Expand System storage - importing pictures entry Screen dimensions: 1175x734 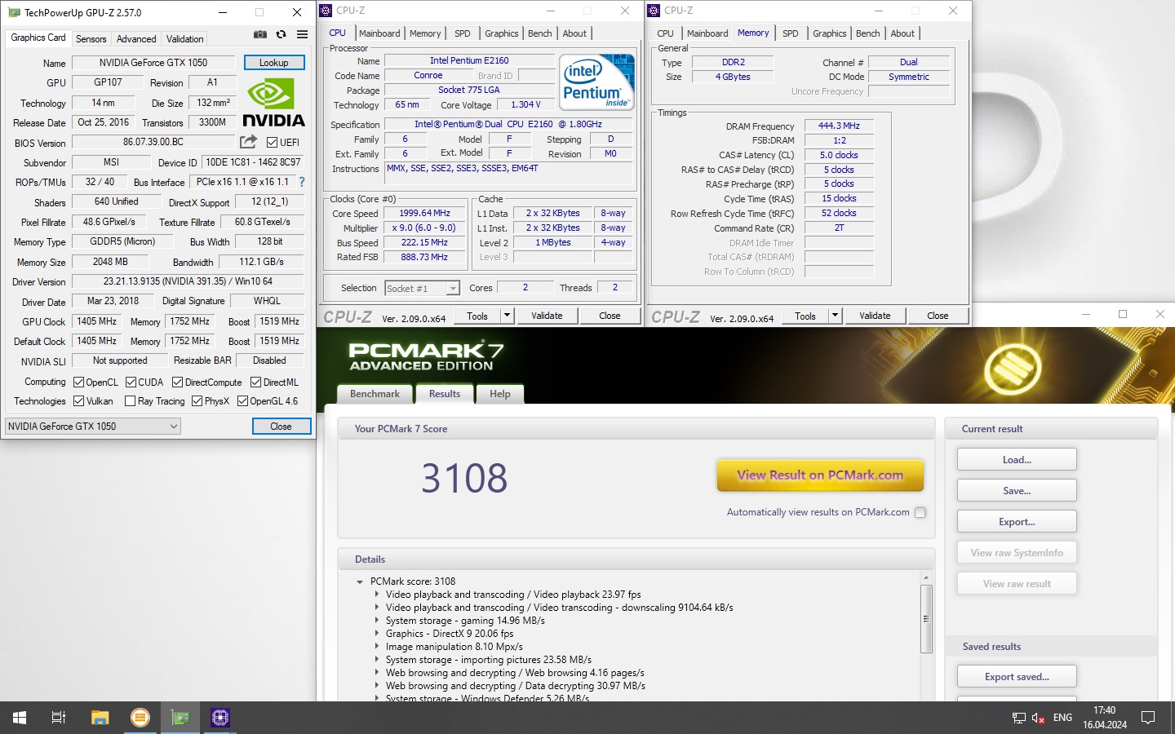point(376,660)
